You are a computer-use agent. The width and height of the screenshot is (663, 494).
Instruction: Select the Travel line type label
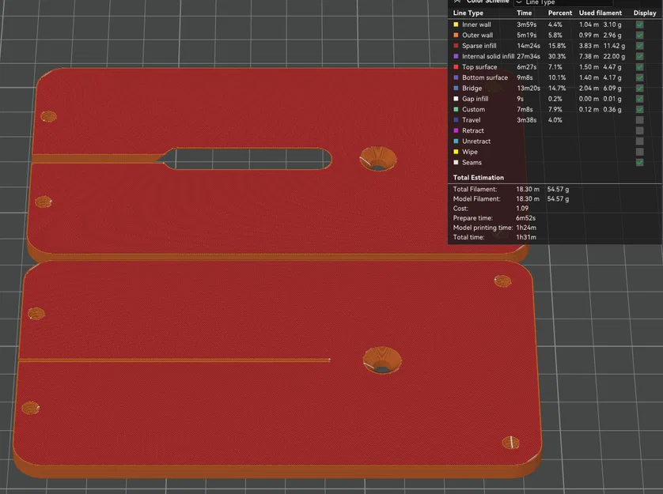[x=472, y=120]
